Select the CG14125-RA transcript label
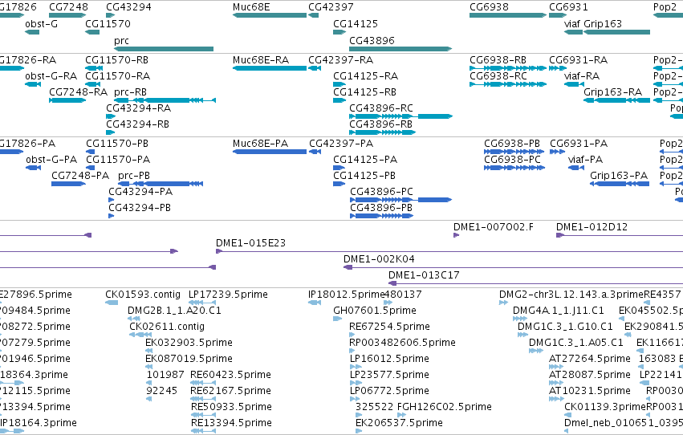Screen dimensions: 683x435 point(365,76)
